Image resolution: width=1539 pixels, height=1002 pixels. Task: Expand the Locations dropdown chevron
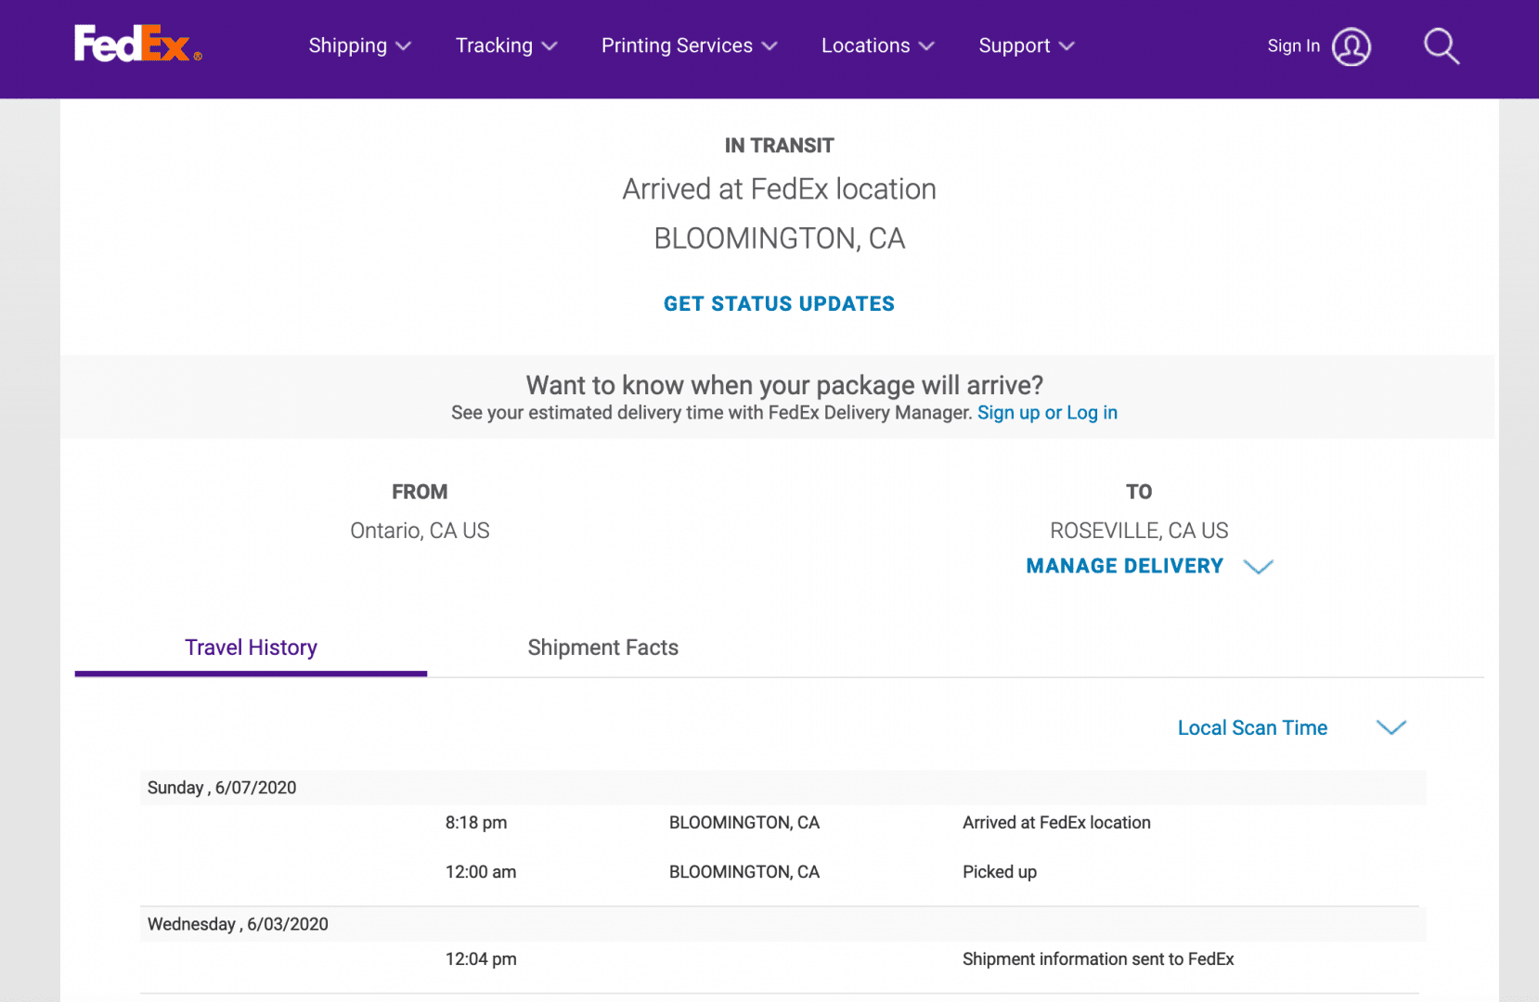pyautogui.click(x=926, y=46)
